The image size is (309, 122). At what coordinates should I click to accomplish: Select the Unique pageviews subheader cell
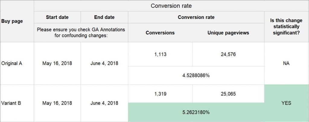(228, 33)
